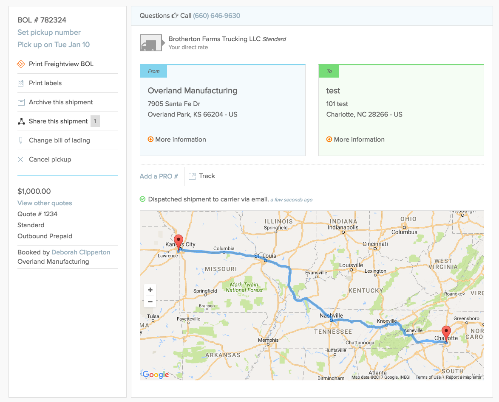Click the 'test' recipient heading
The height and width of the screenshot is (402, 499).
coord(333,91)
